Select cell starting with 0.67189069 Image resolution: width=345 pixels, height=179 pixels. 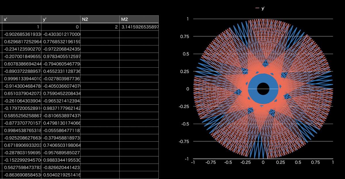pos(22,145)
